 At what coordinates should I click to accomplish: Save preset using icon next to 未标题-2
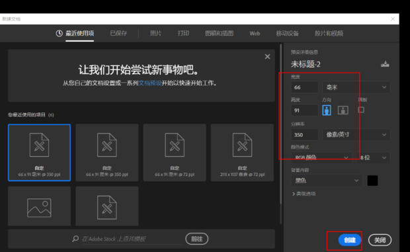(385, 64)
